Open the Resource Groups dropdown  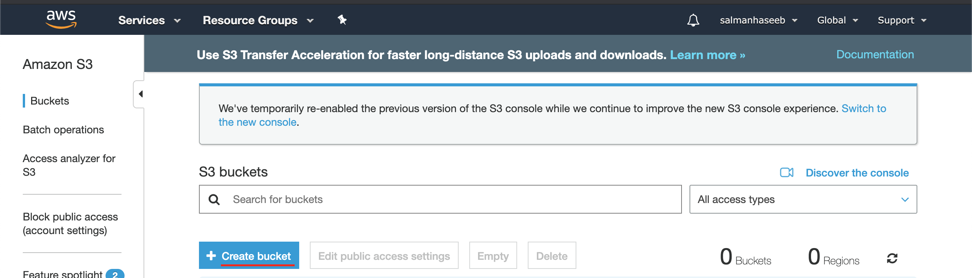pyautogui.click(x=258, y=20)
